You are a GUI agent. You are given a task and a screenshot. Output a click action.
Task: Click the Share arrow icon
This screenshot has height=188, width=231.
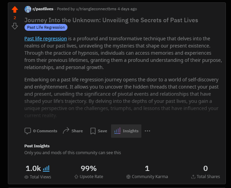[66, 131]
